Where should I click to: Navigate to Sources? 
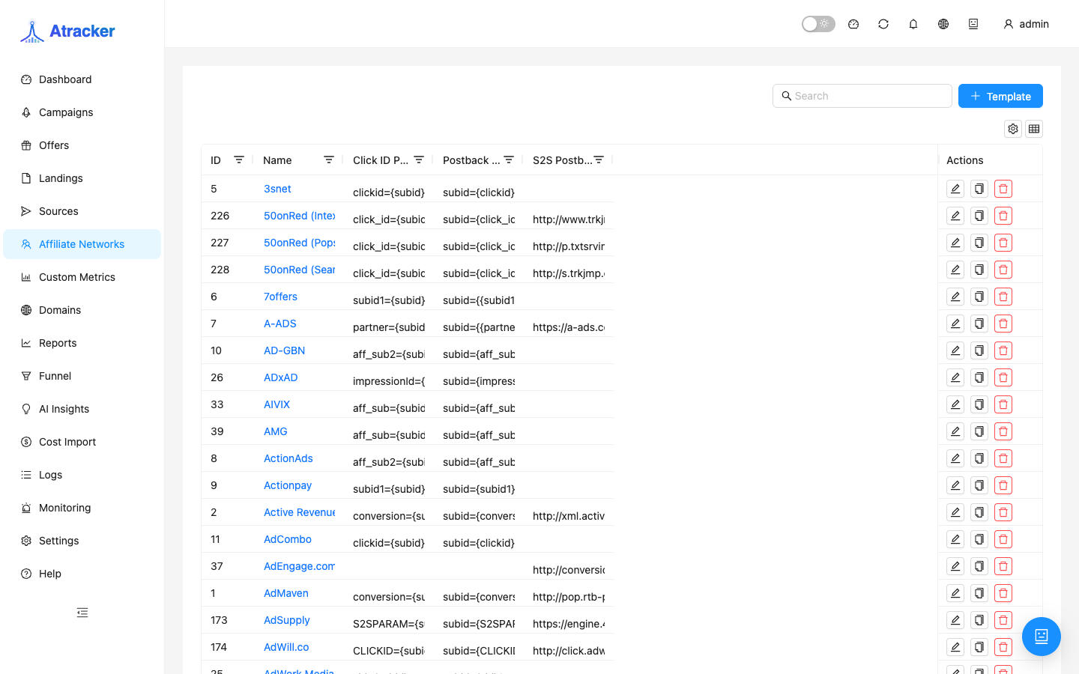pyautogui.click(x=82, y=211)
